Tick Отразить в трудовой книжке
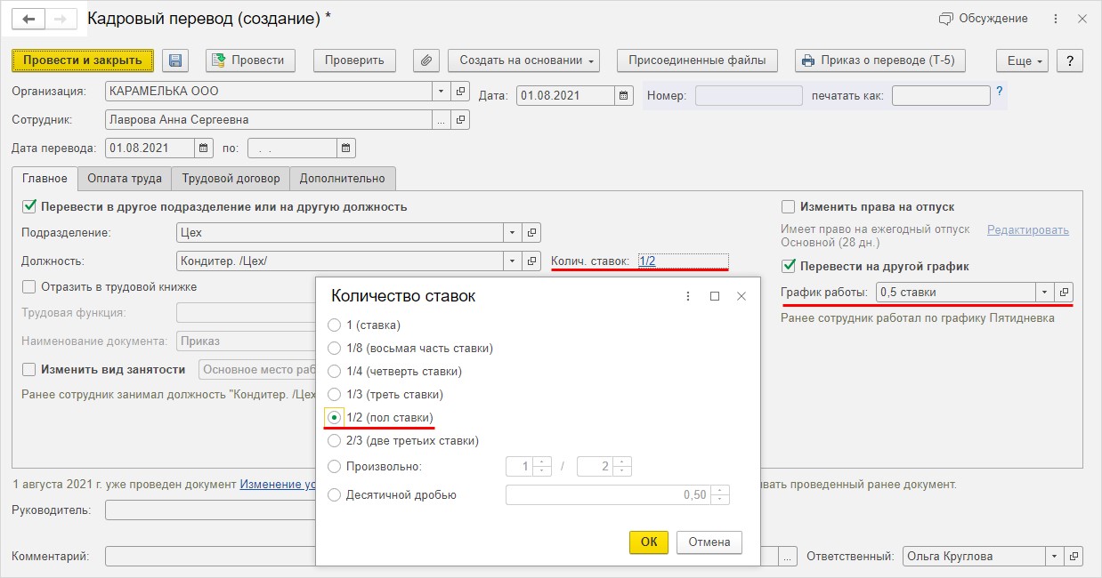 28,286
